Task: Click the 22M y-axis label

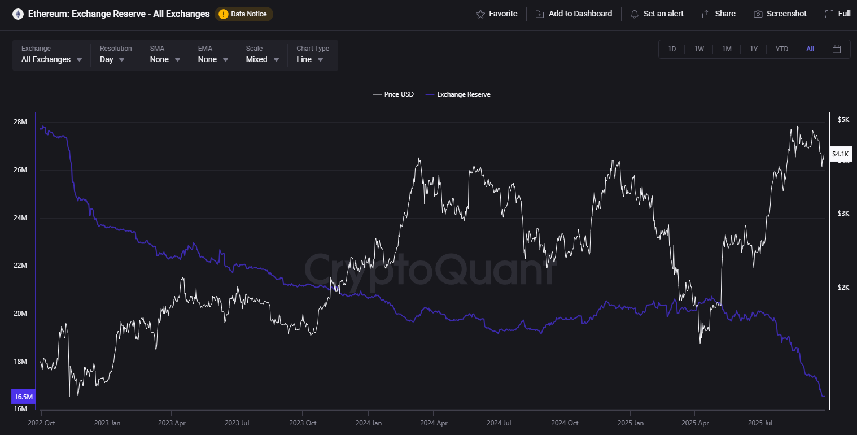Action: point(20,266)
